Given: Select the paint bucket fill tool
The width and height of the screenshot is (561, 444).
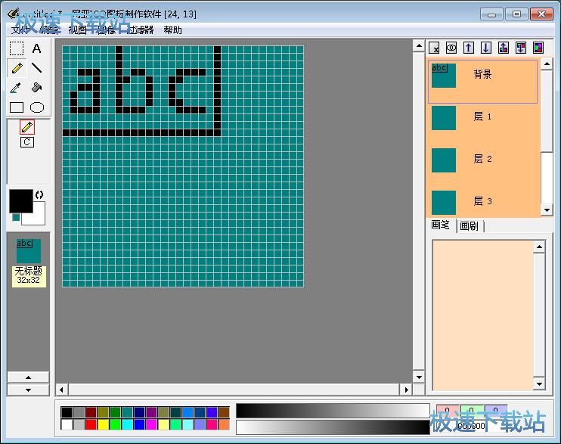Looking at the screenshot, I should (x=36, y=88).
